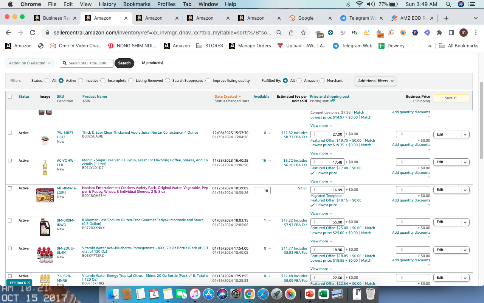Open App Store from the Dock

pos(209,294)
